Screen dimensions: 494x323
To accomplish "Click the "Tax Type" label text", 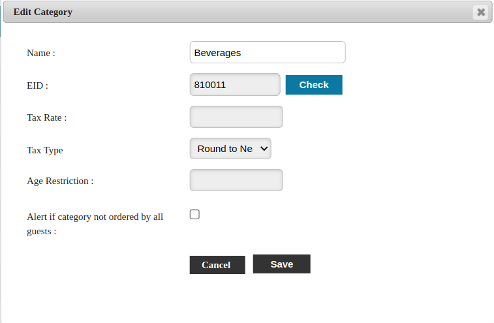I will point(45,150).
